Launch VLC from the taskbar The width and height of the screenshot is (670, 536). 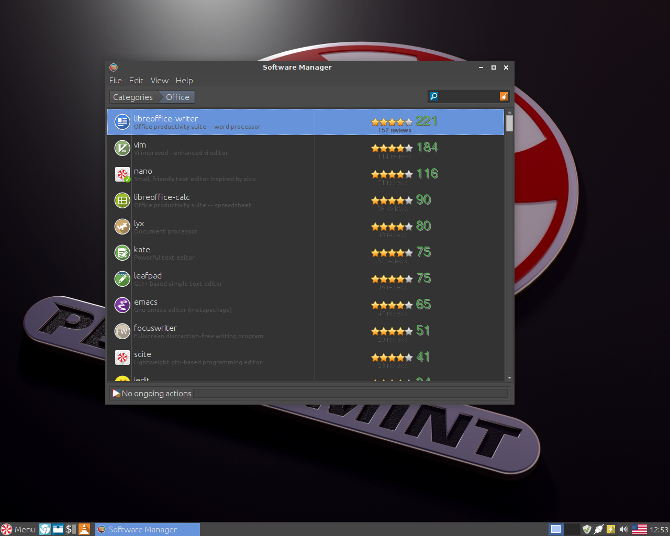point(84,529)
